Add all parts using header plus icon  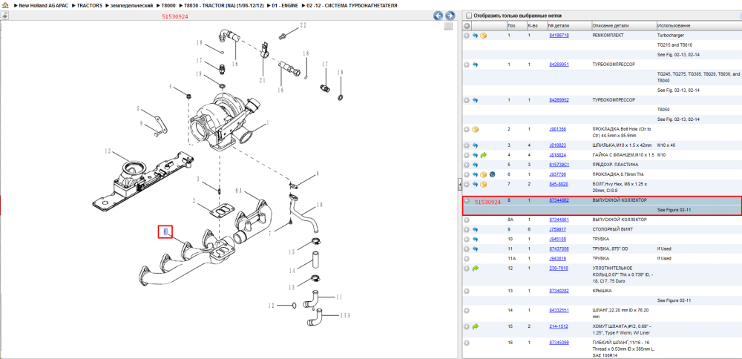click(x=467, y=25)
